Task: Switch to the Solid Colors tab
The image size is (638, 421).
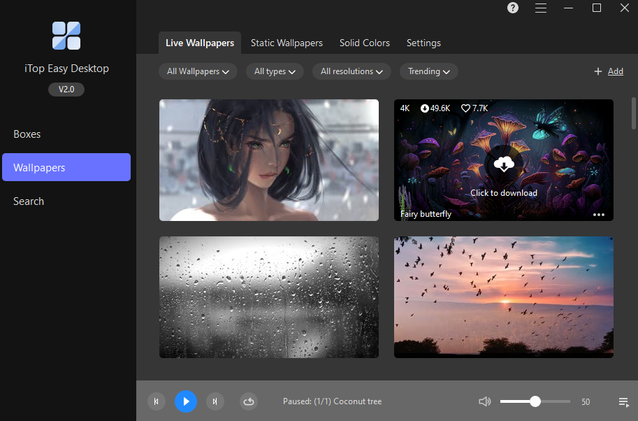Action: click(365, 43)
